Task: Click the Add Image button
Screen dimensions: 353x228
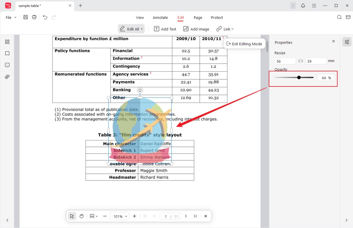Action: tap(196, 29)
